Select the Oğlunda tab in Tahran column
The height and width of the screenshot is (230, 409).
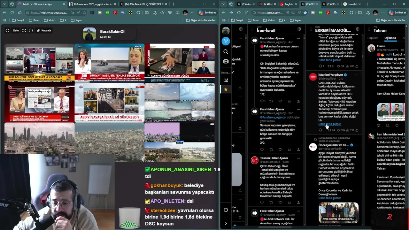[x=390, y=38]
